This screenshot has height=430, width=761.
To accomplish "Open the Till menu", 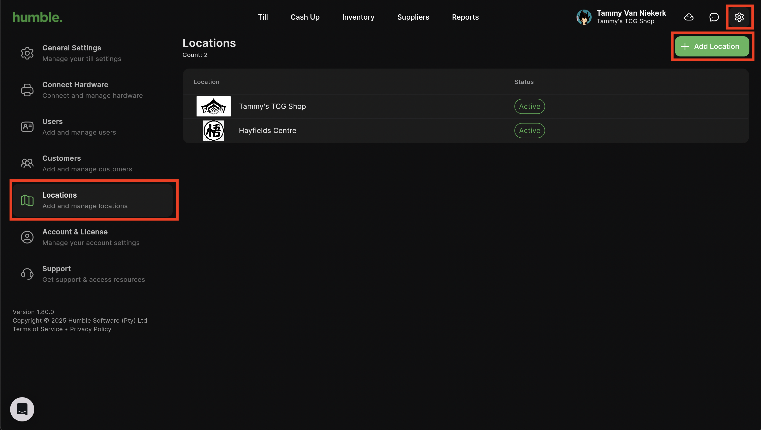I will (x=263, y=17).
